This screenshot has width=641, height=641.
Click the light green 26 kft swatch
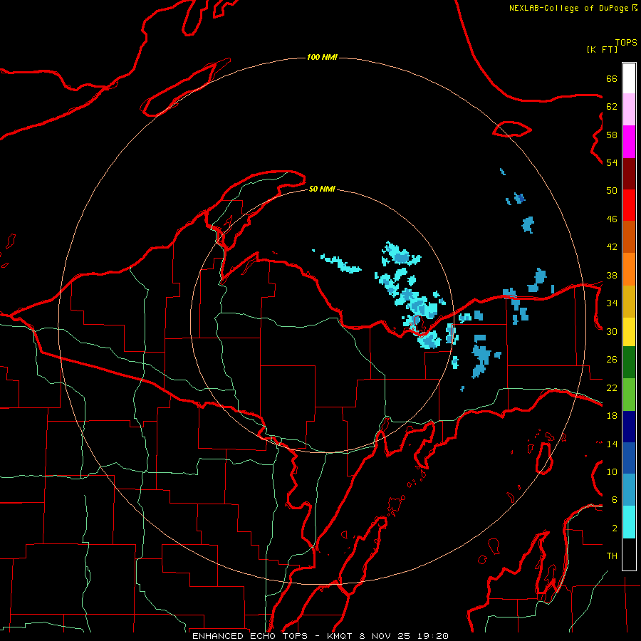[x=629, y=395]
